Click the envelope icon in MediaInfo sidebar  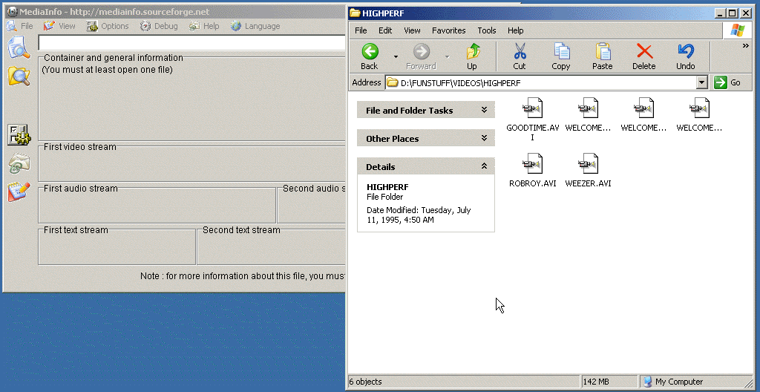(19, 163)
